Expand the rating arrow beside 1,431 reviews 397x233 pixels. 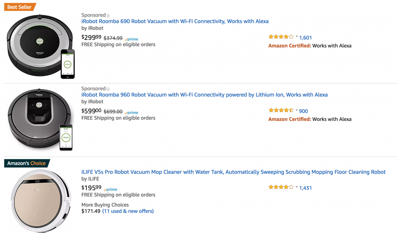coord(297,187)
